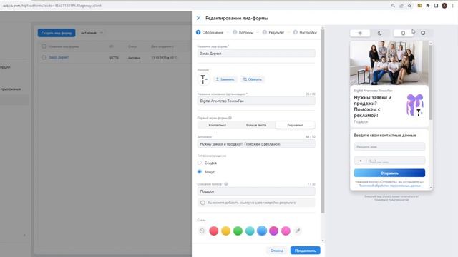Go to step Вопросы
Screen dimensions: 458x257
[x=243, y=32]
